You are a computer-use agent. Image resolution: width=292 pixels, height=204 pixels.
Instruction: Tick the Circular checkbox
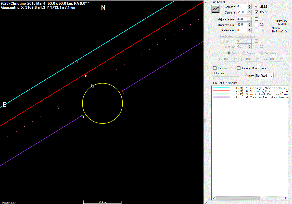(x=215, y=68)
